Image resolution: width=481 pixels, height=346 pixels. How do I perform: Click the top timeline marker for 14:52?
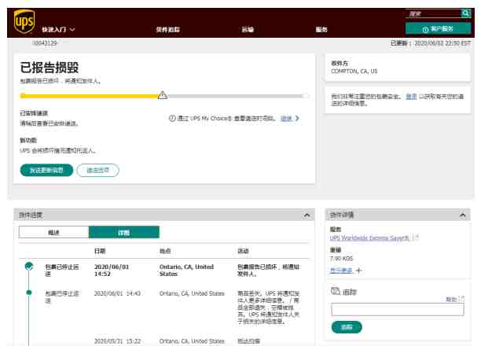pos(29,266)
